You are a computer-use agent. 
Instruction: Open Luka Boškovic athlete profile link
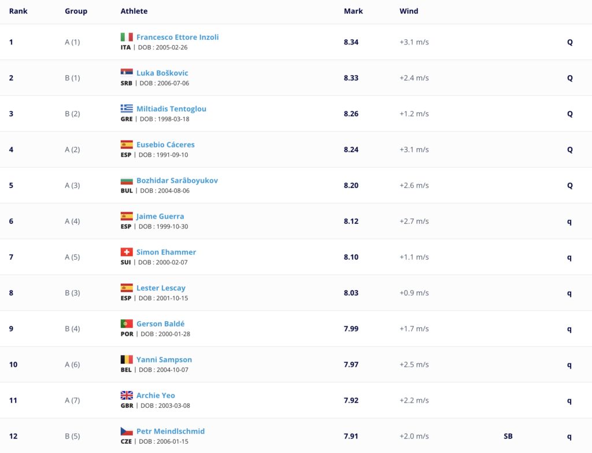(x=162, y=73)
